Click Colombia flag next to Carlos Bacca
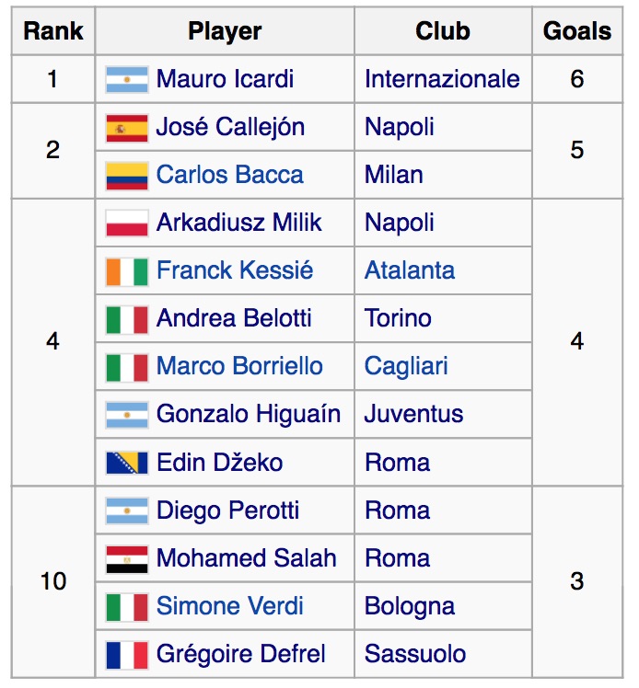Image resolution: width=639 pixels, height=688 pixels. 127,176
